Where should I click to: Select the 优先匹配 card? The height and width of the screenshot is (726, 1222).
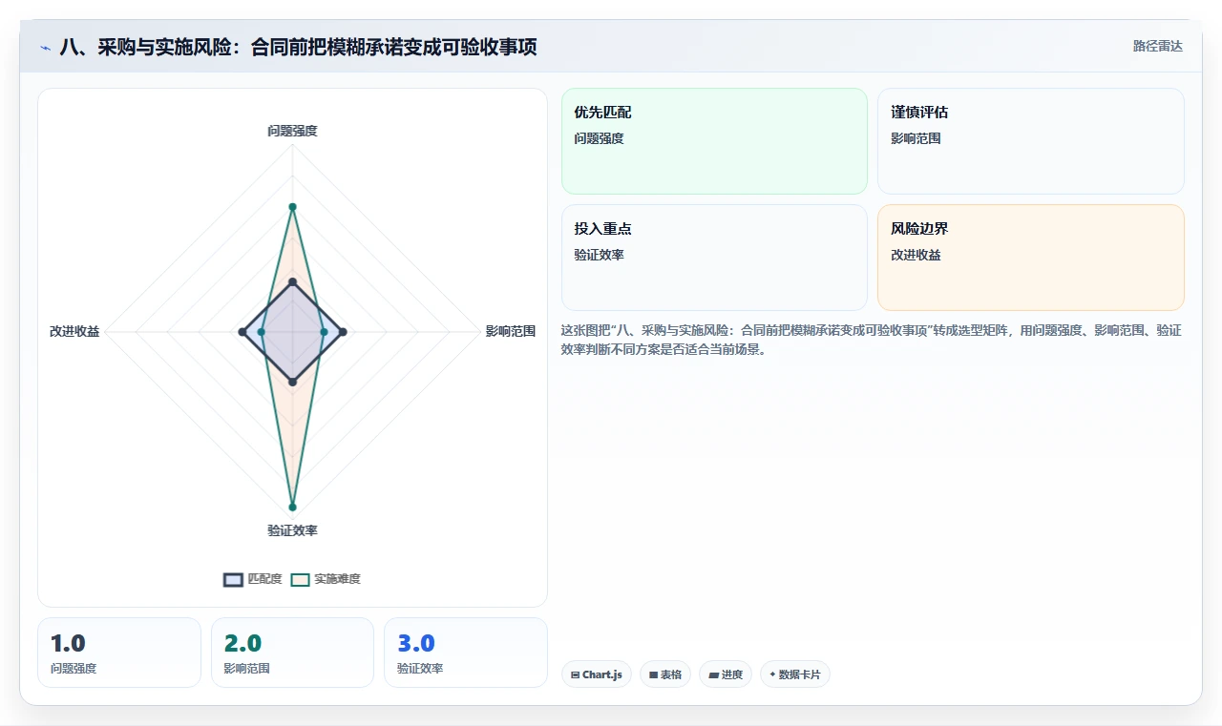(714, 141)
